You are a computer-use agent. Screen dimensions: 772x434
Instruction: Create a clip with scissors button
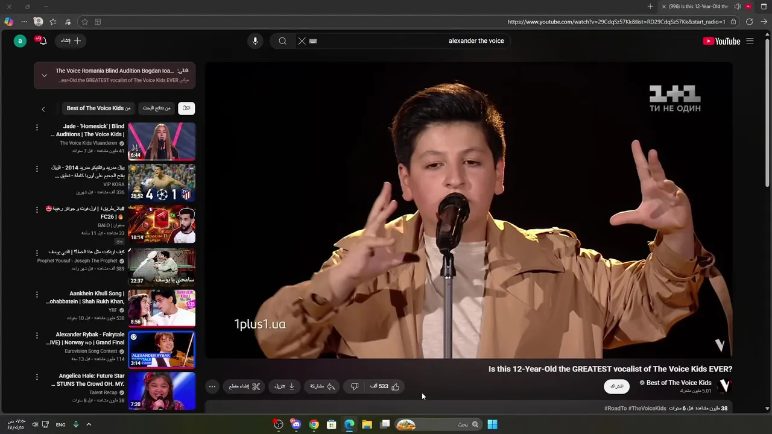[x=244, y=386]
